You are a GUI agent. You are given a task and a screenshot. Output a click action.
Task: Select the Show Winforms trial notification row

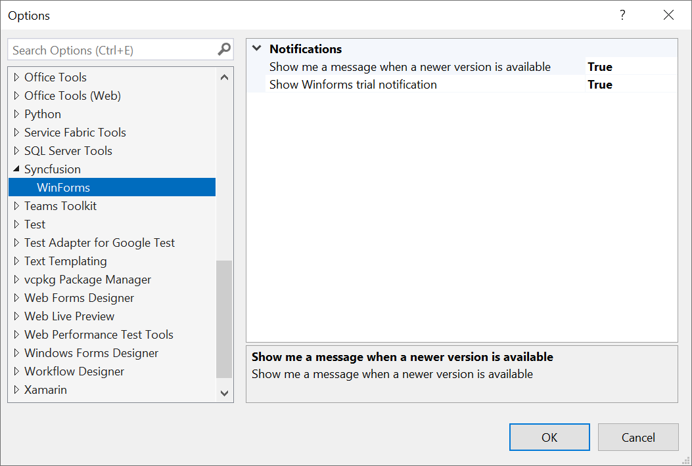click(x=353, y=85)
